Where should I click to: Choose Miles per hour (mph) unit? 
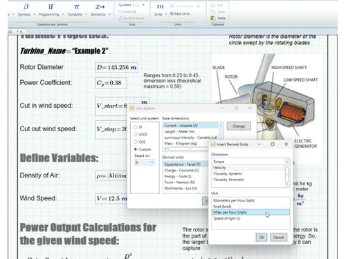pyautogui.click(x=251, y=212)
